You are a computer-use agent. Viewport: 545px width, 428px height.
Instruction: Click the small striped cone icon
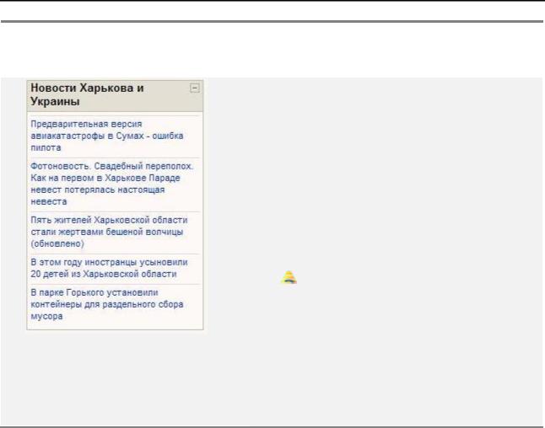pyautogui.click(x=289, y=277)
